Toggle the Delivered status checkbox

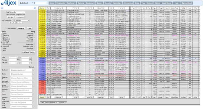pyautogui.click(x=2, y=47)
